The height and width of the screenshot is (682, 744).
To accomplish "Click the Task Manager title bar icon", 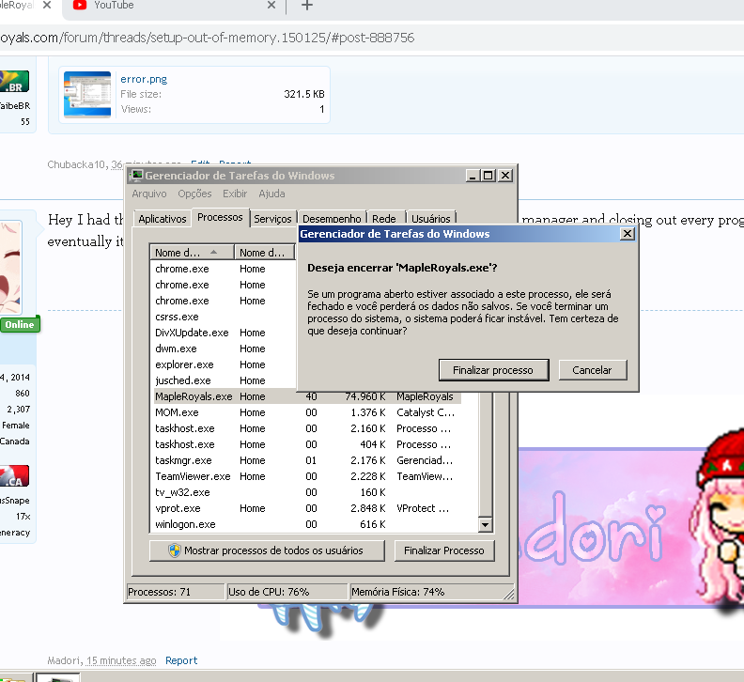I will point(136,176).
